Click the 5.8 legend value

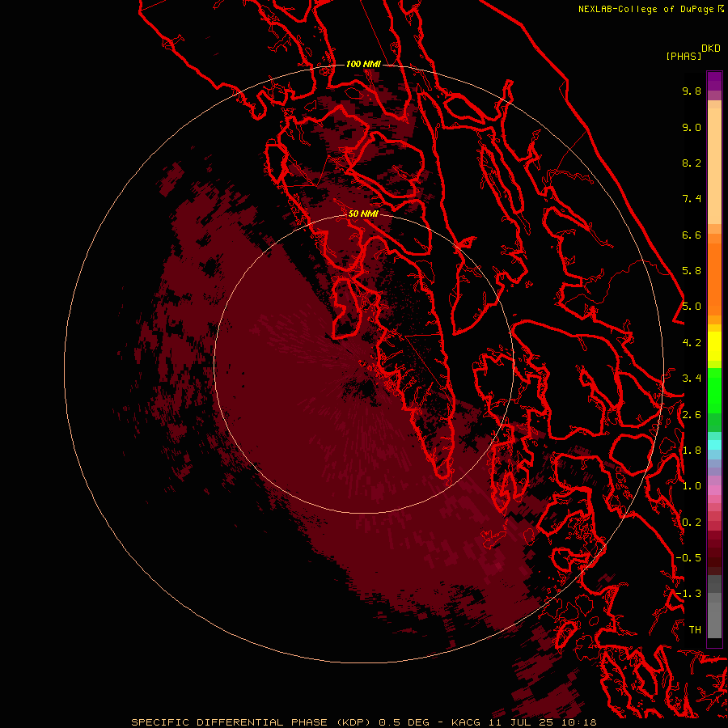pyautogui.click(x=692, y=271)
